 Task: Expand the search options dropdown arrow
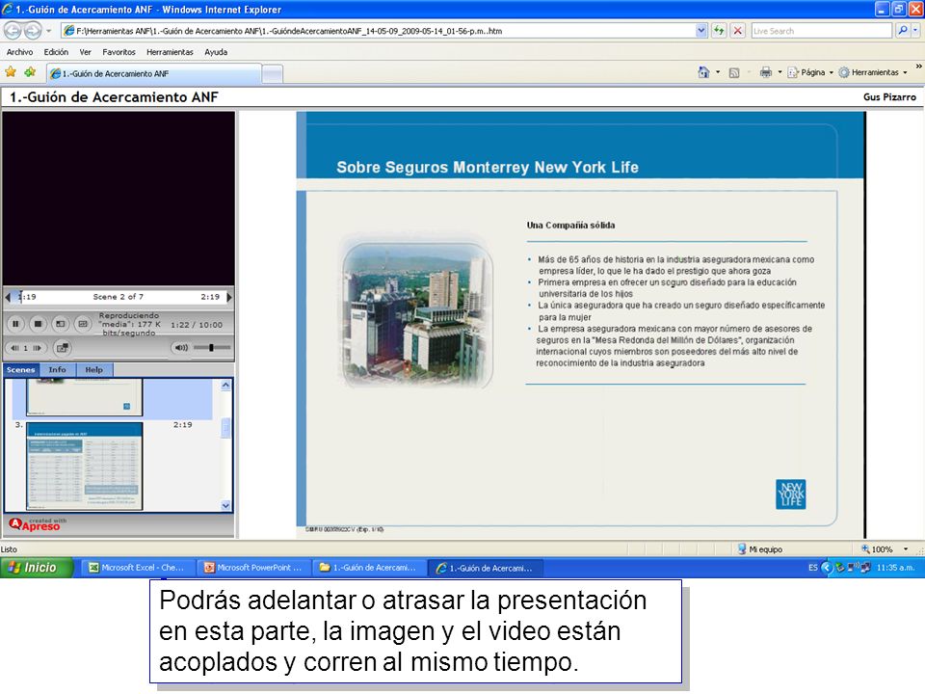tap(915, 31)
